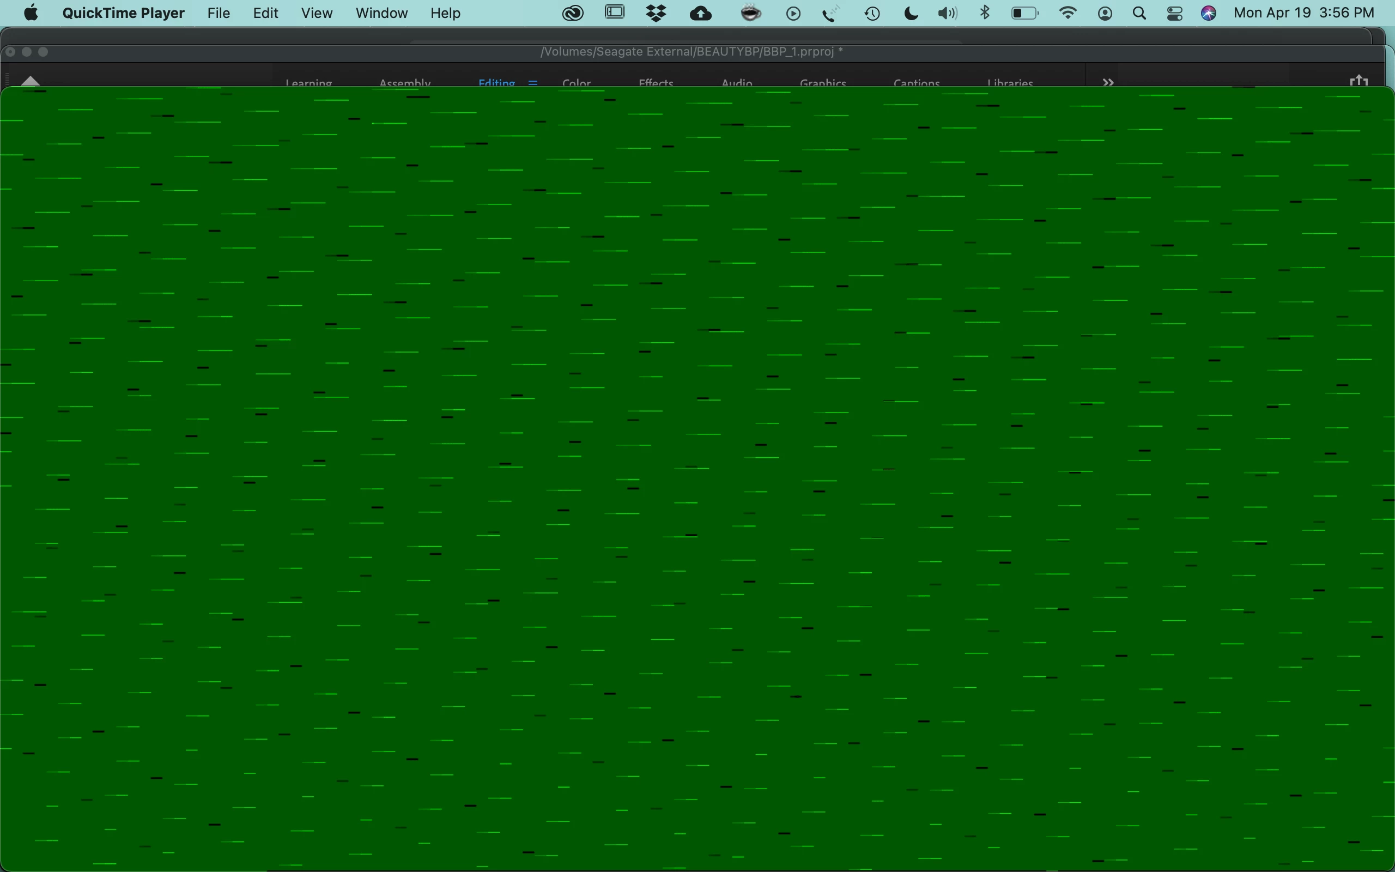Screen dimensions: 1395x872
Task: Click the coffee cup menu bar icon
Action: coord(750,13)
